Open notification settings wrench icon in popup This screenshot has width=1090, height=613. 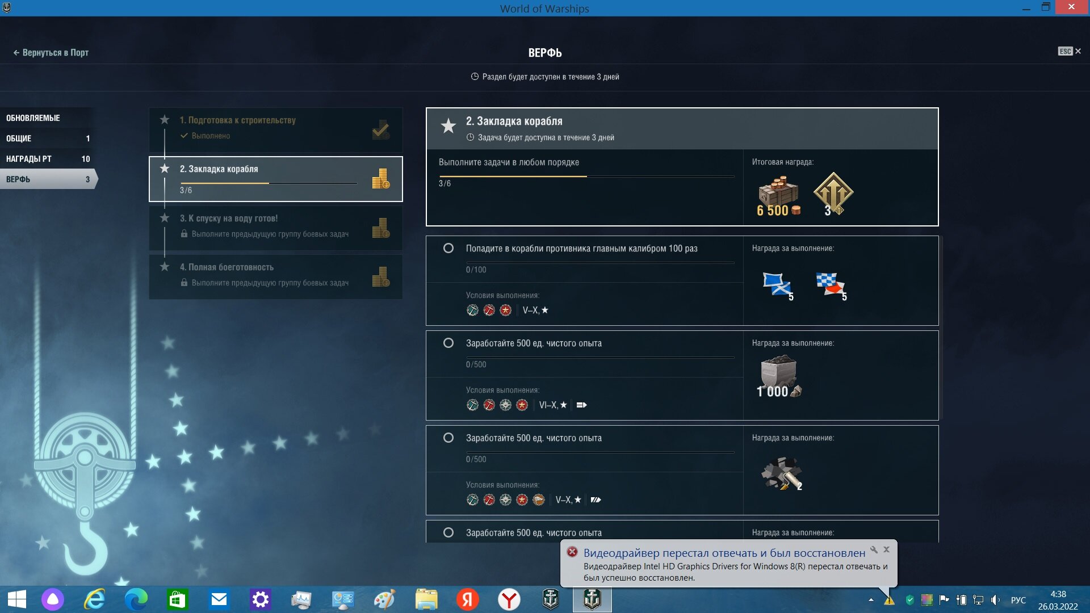874,549
